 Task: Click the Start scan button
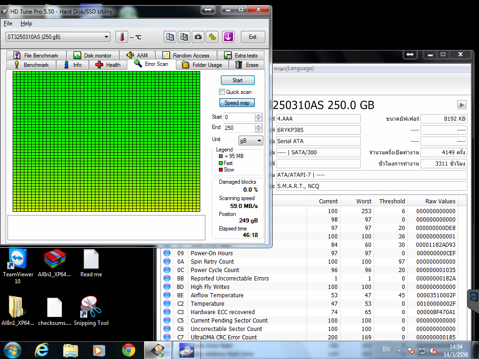click(x=238, y=80)
